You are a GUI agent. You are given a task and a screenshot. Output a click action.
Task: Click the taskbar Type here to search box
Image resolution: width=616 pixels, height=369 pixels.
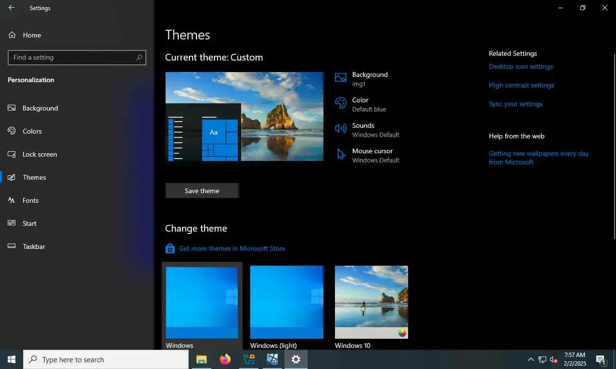point(106,359)
